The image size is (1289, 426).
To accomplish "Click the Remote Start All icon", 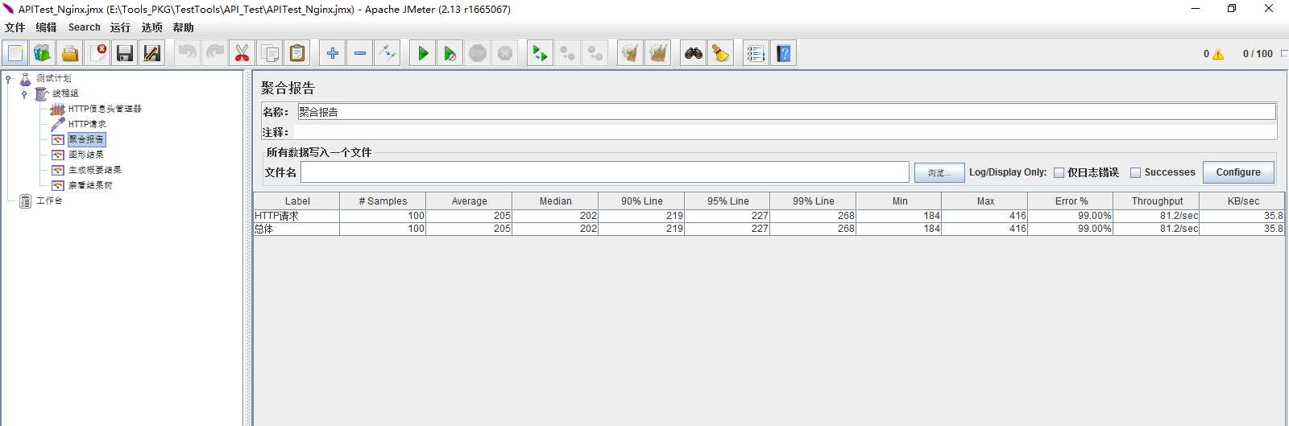I will (x=540, y=53).
